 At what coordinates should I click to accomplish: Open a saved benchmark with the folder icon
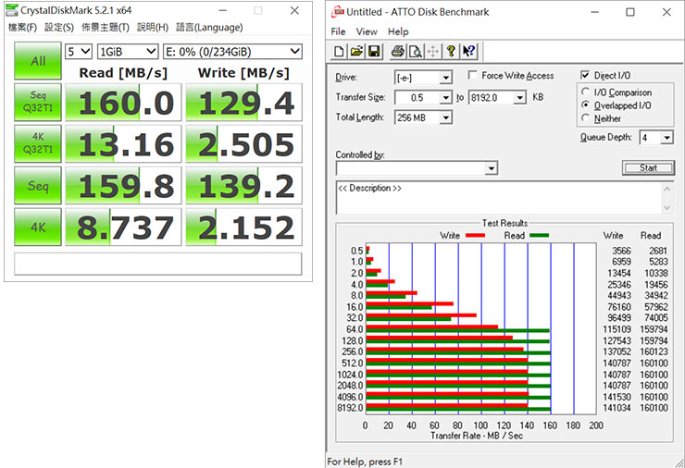click(x=356, y=51)
